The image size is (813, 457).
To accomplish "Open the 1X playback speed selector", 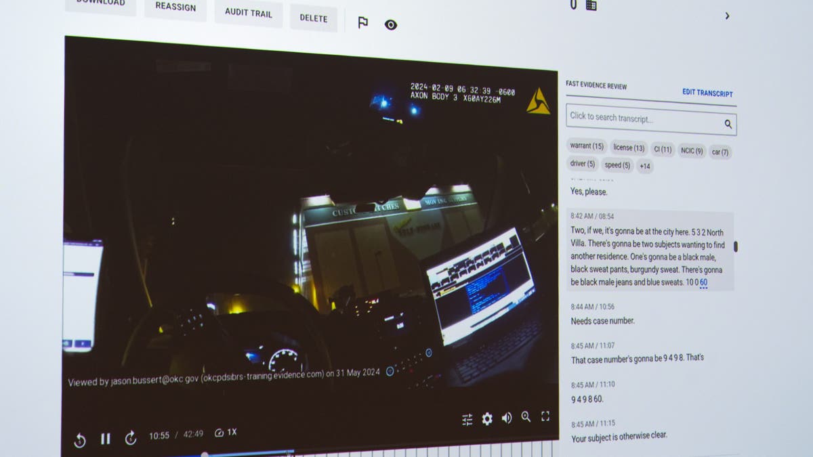I will tap(226, 433).
